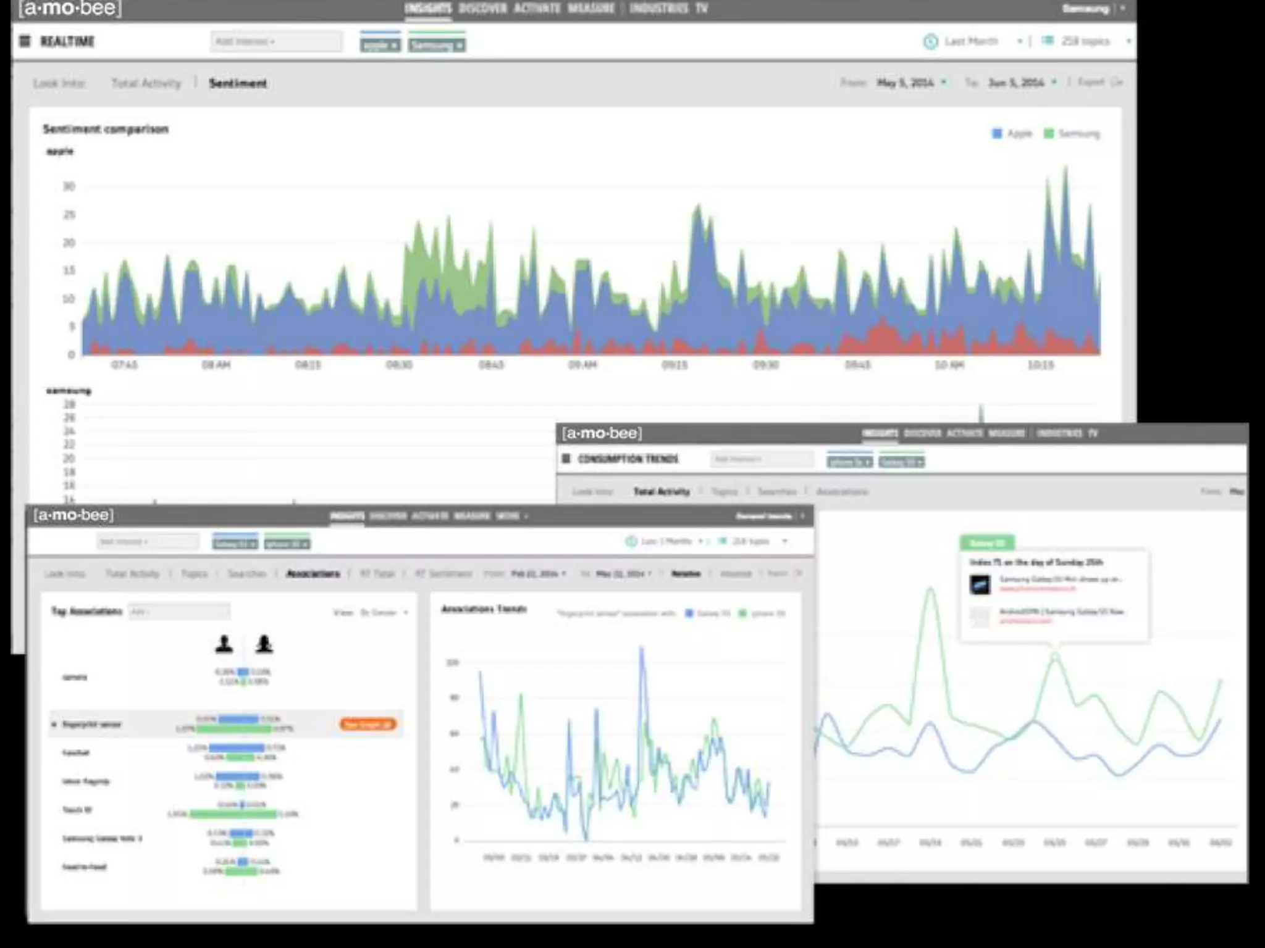The image size is (1265, 948).
Task: Click the orange button on fingerprint sensor row
Action: pyautogui.click(x=368, y=724)
